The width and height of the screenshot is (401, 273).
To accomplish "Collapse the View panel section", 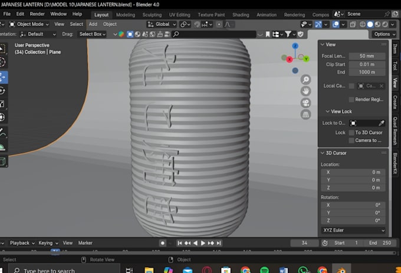I will point(323,44).
